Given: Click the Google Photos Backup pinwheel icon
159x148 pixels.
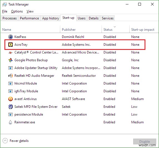Looking at the screenshot, I should pyautogui.click(x=11, y=60).
